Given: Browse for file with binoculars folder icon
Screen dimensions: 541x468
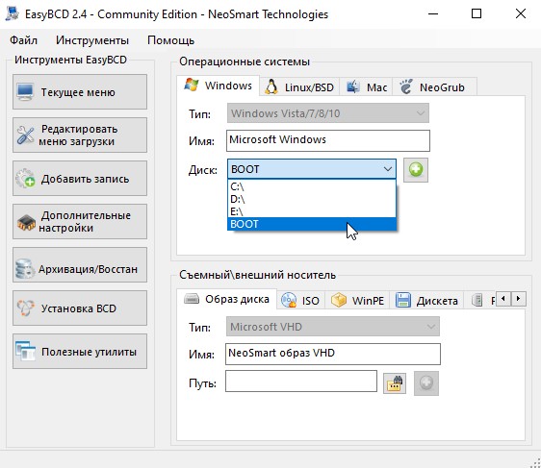Looking at the screenshot, I should 395,382.
